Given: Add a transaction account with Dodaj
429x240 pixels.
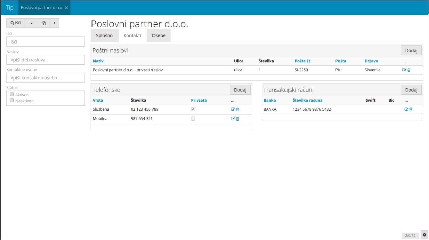Looking at the screenshot, I should 411,90.
